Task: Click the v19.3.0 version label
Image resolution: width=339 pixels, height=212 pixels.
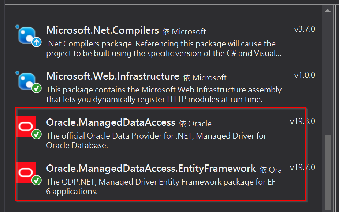Action: [x=302, y=121]
